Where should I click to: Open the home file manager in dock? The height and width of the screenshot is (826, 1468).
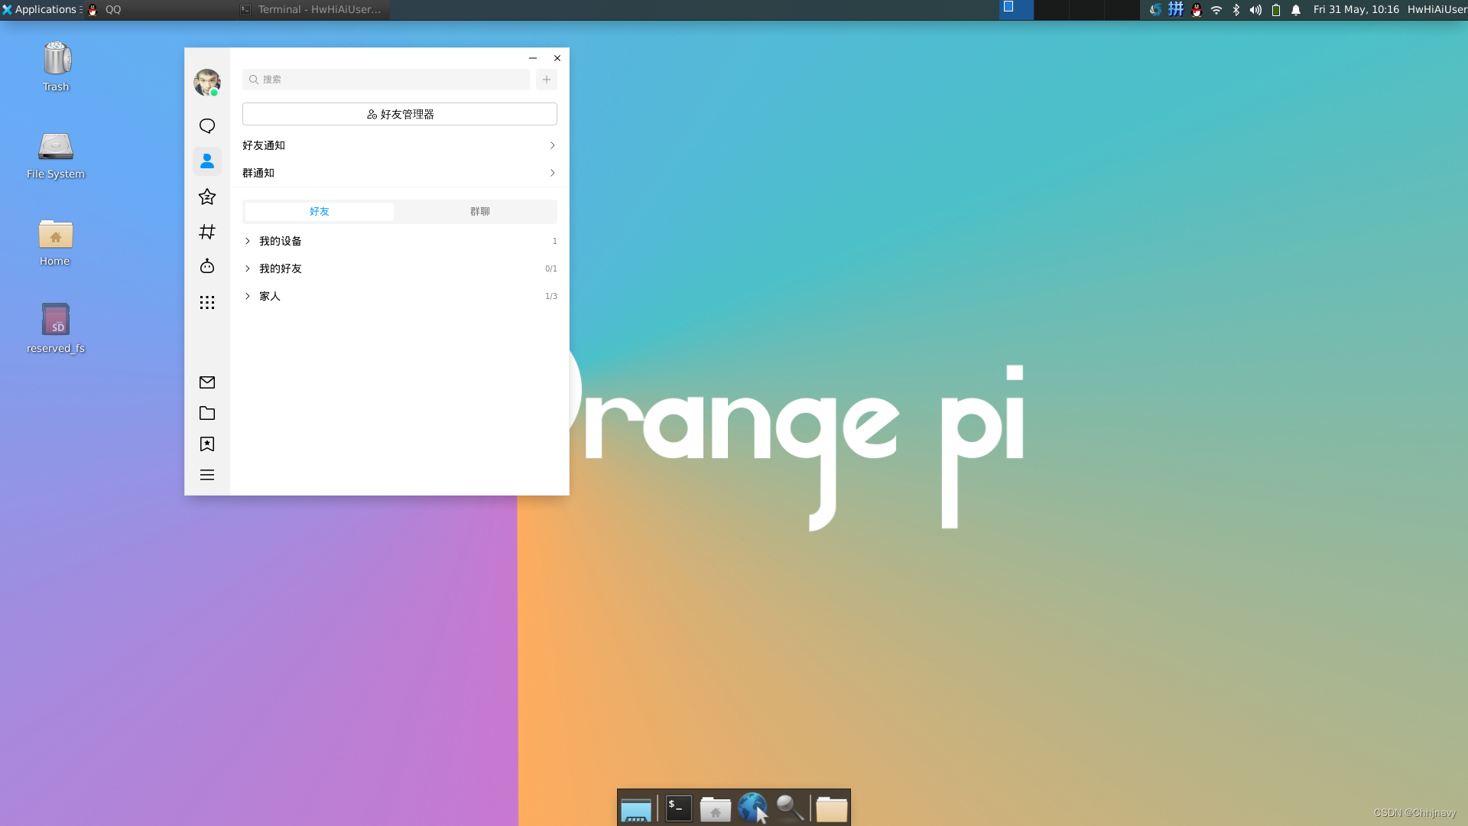point(716,808)
